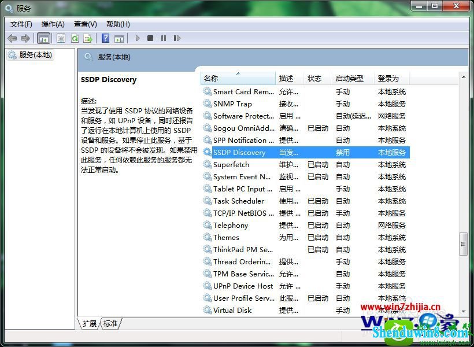Stop the service with the square icon
The image size is (474, 347).
click(x=150, y=38)
